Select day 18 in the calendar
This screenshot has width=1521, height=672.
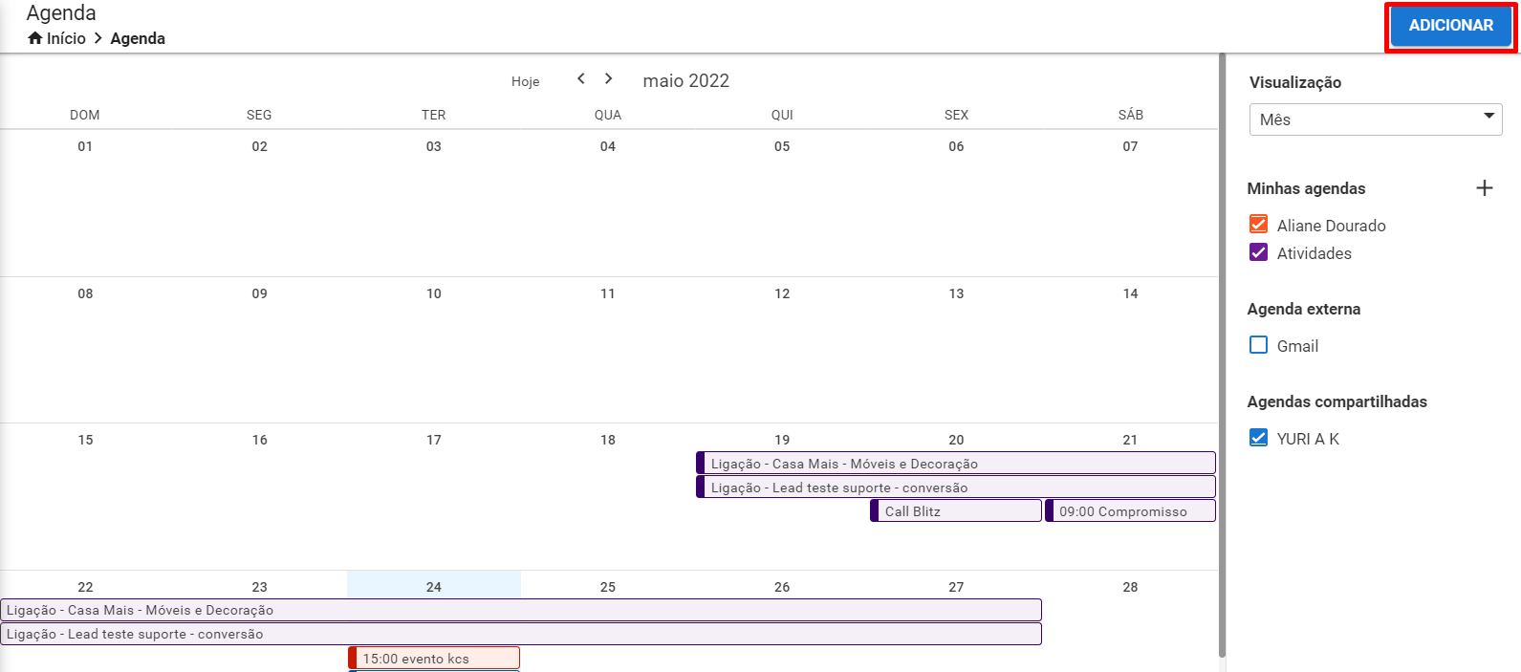pyautogui.click(x=608, y=440)
